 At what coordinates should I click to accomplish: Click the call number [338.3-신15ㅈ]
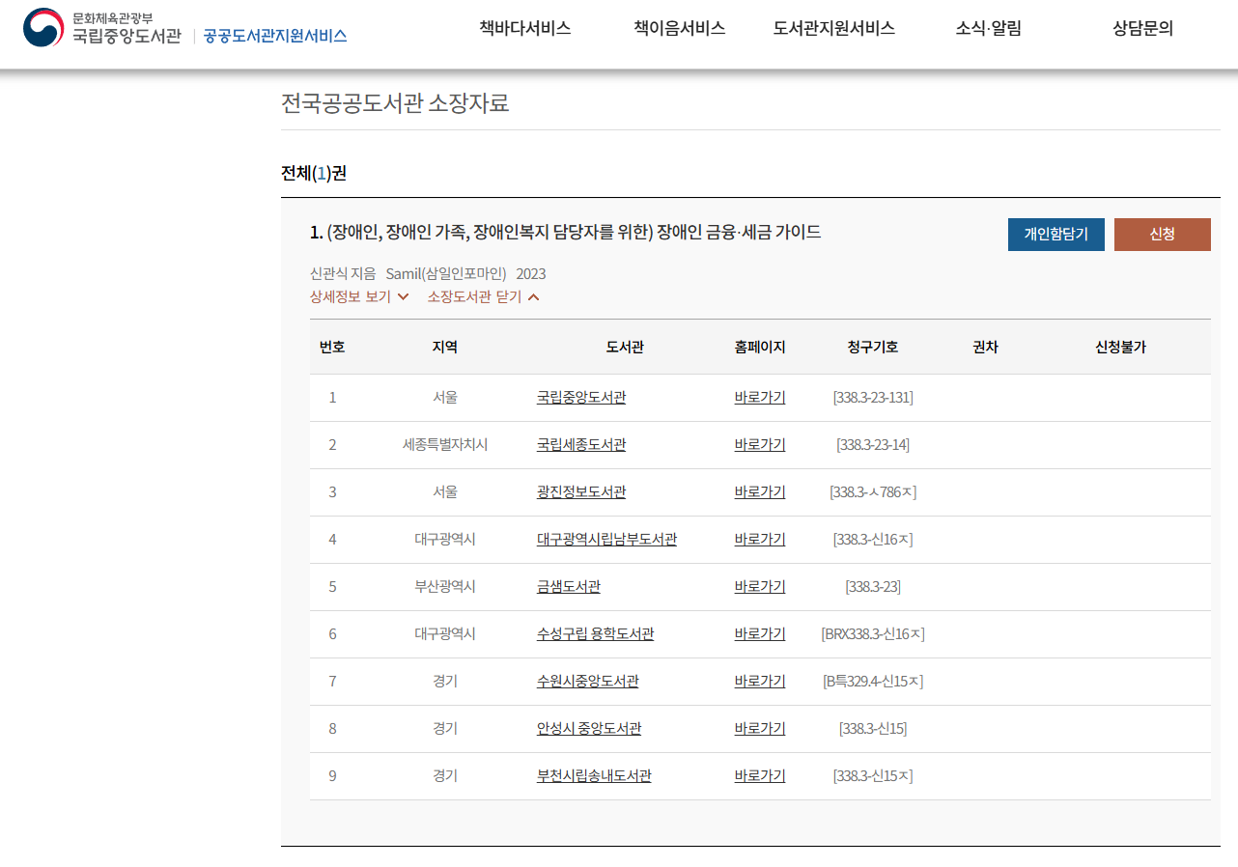tap(873, 775)
